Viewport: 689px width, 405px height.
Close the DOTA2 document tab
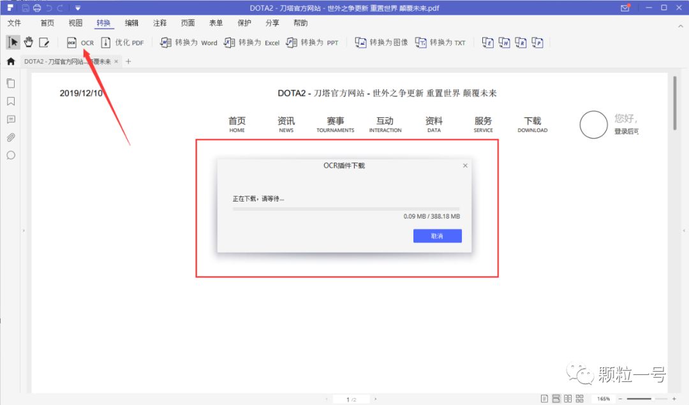[x=116, y=61]
